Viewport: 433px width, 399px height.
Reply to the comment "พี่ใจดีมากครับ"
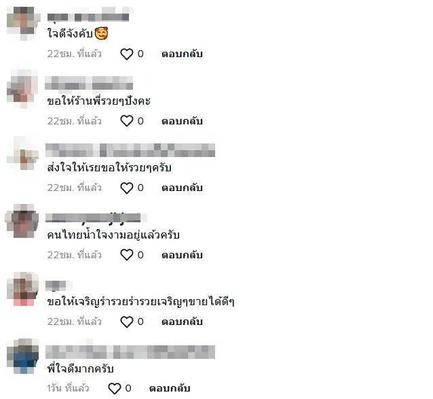tap(170, 388)
